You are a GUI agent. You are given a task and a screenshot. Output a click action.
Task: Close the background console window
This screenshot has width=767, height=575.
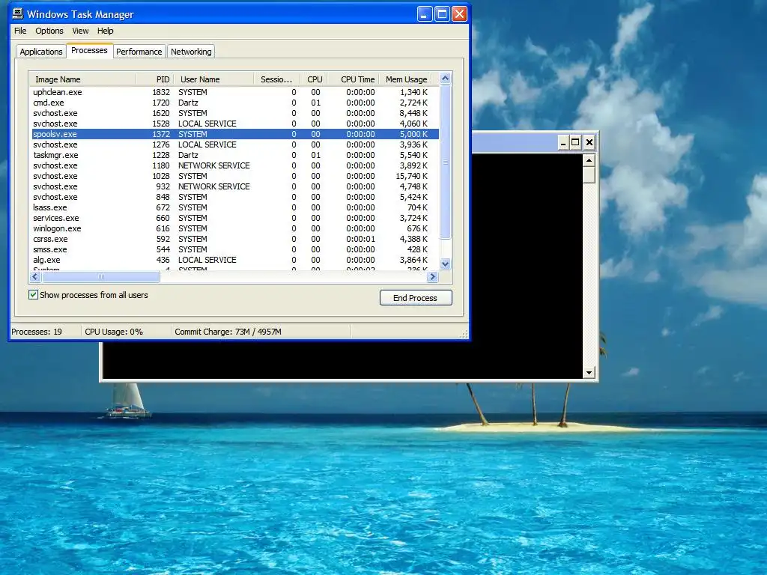point(589,143)
